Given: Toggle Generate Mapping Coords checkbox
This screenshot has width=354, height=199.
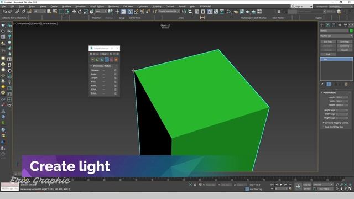Looking at the screenshot, I should [x=324, y=123].
